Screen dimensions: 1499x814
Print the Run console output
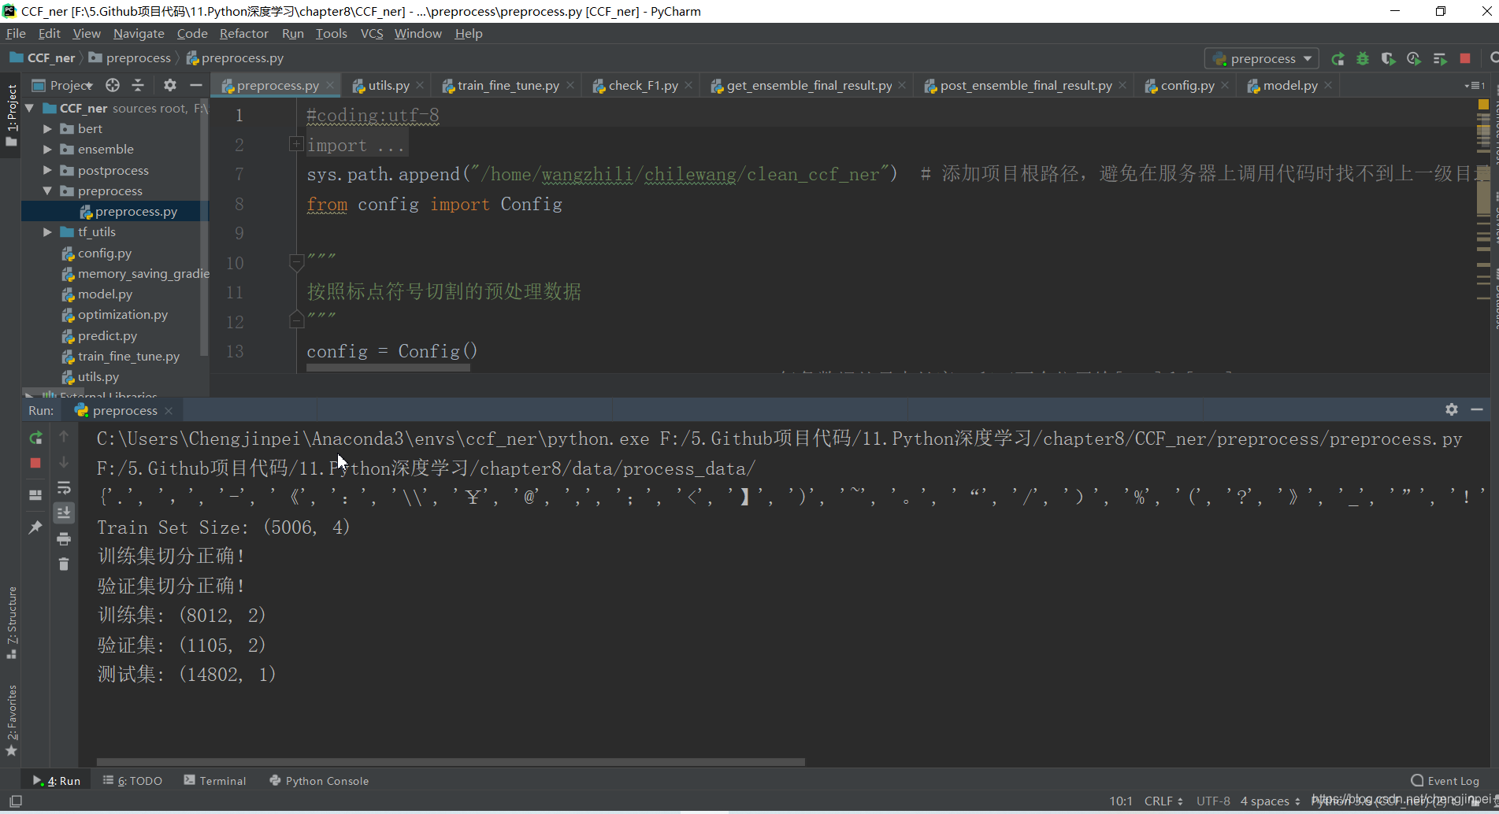click(64, 539)
